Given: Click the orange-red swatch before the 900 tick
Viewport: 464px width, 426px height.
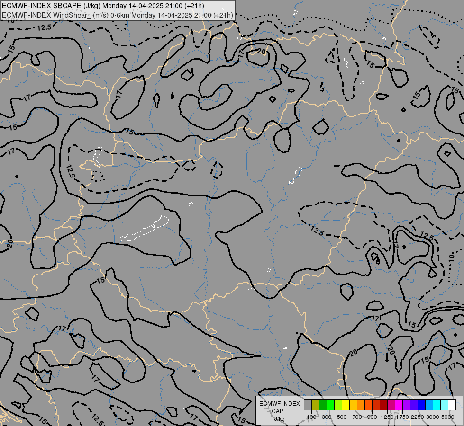Looking at the screenshot, I should click(x=368, y=405).
